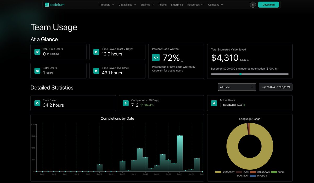This screenshot has height=183, width=314.
Task: Open the Enterprise page
Action: click(177, 5)
